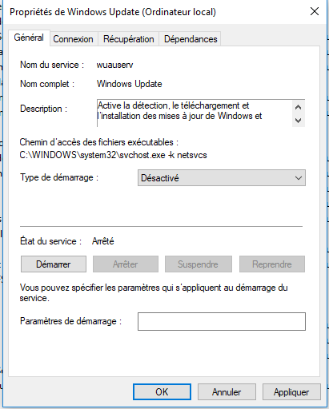Click the description scroll up arrow
This screenshot has height=409, width=329.
[299, 107]
